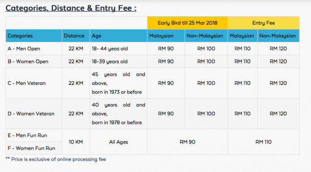The height and width of the screenshot is (172, 311).
Task: Select the born in 1973 or before text
Action: 117,92
